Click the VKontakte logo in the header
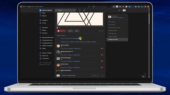This screenshot has width=170, height=95. (x=45, y=10)
